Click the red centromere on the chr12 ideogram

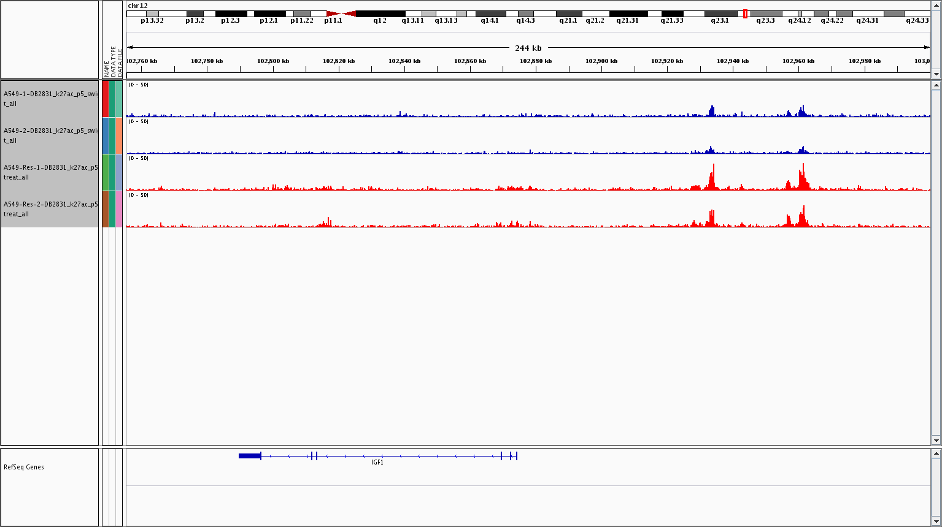(341, 13)
